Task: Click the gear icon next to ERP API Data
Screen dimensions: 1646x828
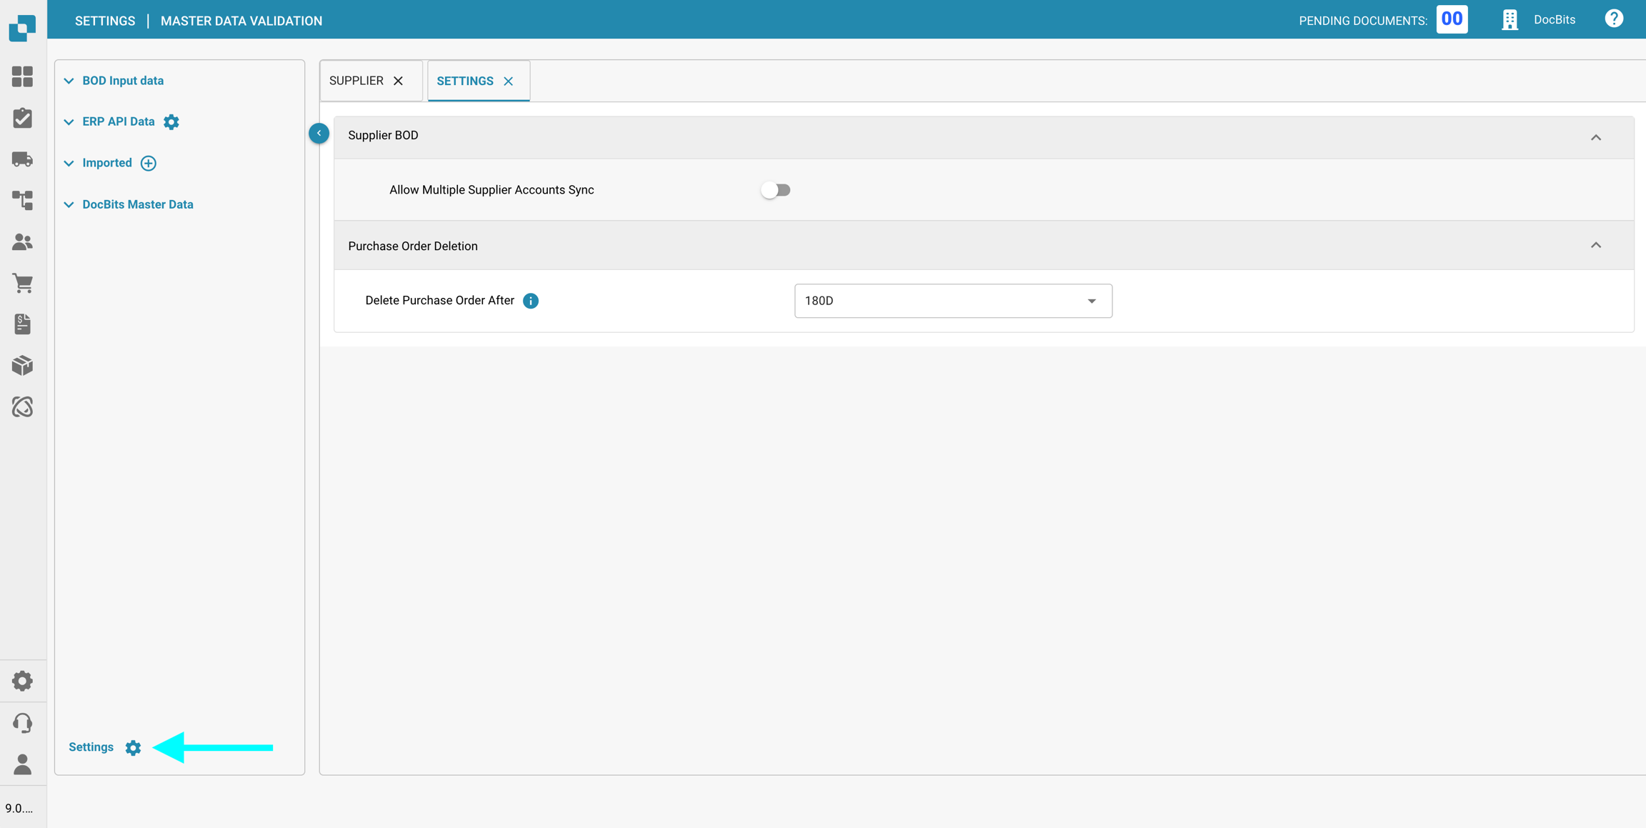Action: [x=171, y=122]
